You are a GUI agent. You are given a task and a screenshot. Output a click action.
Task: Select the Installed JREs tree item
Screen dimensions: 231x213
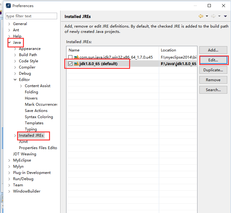[x=31, y=135]
